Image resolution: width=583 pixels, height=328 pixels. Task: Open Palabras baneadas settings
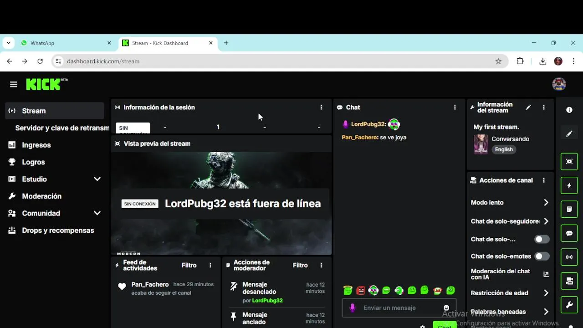pos(510,312)
